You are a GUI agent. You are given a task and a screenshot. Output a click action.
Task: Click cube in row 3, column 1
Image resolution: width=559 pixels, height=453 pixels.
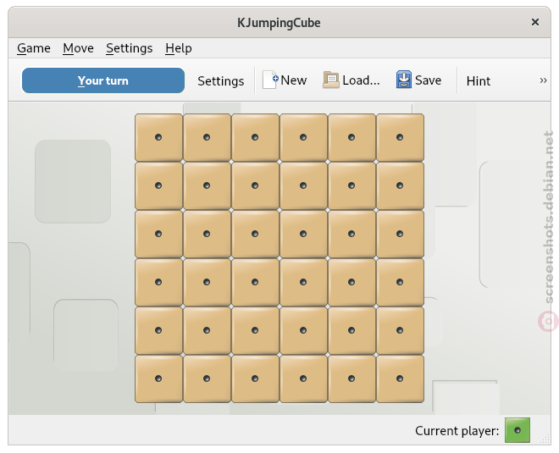click(x=158, y=235)
